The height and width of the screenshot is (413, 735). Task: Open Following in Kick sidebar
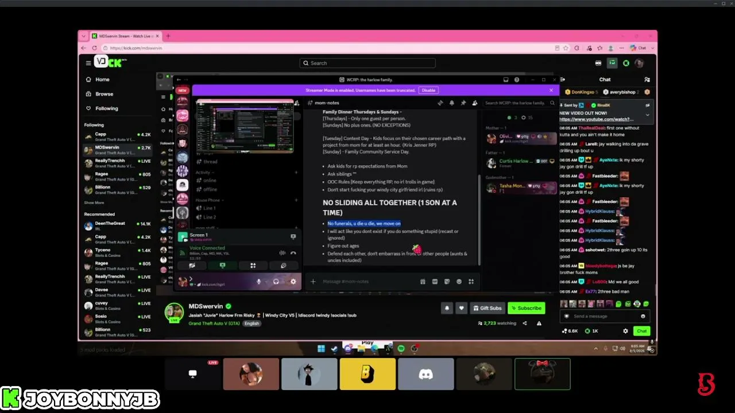point(102,108)
